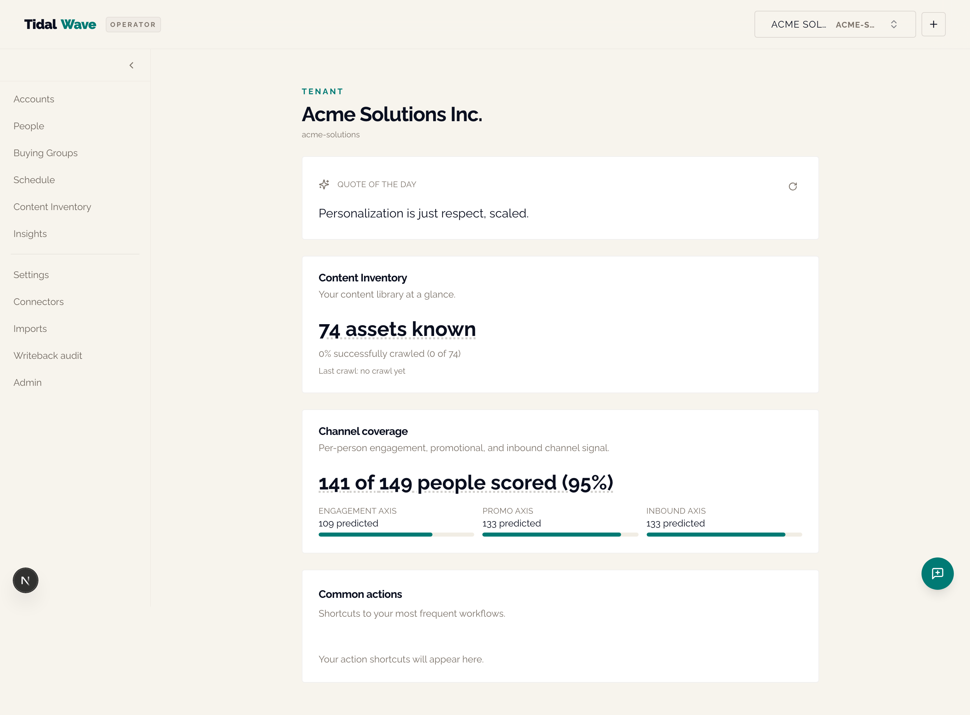This screenshot has width=970, height=715.
Task: Open the feedback chat bubble button
Action: pyautogui.click(x=937, y=574)
